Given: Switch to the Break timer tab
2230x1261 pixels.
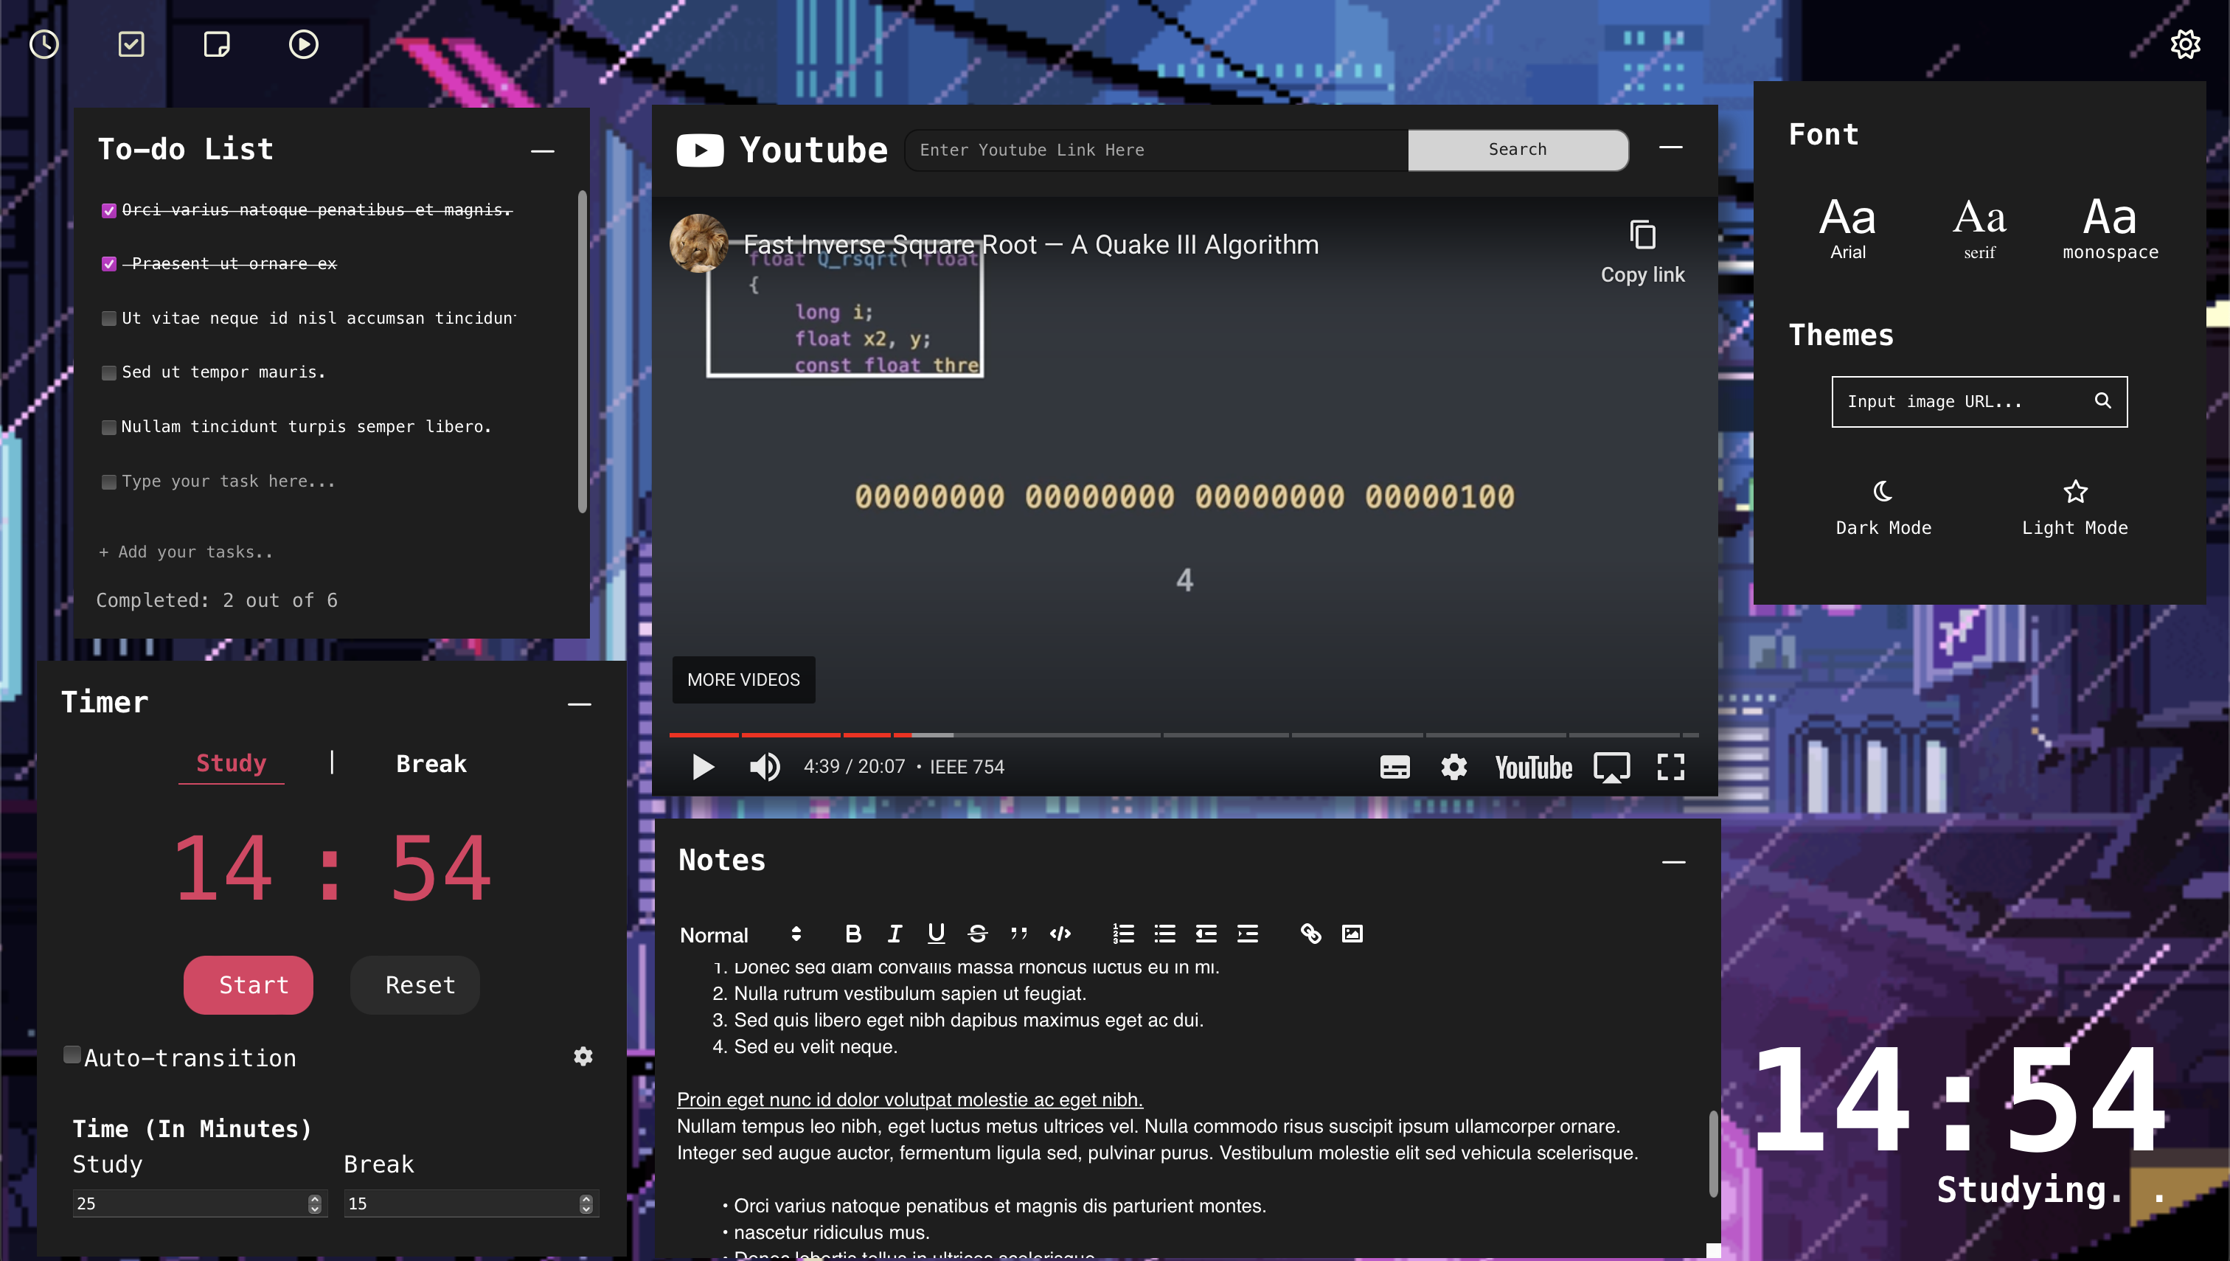Looking at the screenshot, I should click(431, 764).
